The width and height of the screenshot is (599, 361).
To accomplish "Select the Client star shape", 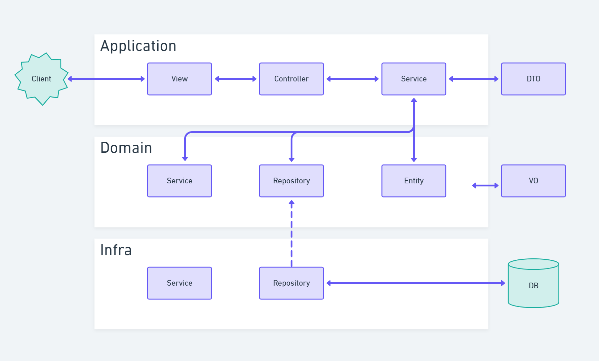I will tap(42, 79).
